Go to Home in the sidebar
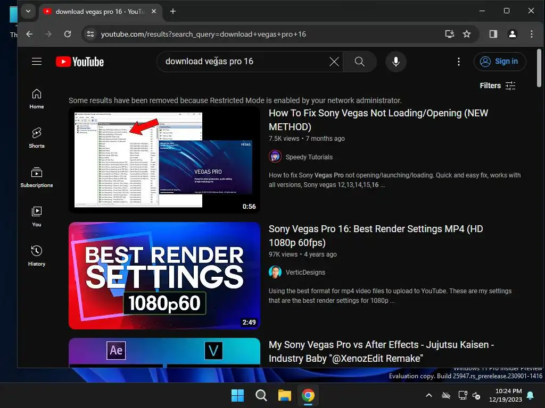The height and width of the screenshot is (408, 545). pos(37,99)
